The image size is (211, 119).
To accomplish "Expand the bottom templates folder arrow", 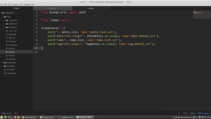I will pos(3,66).
